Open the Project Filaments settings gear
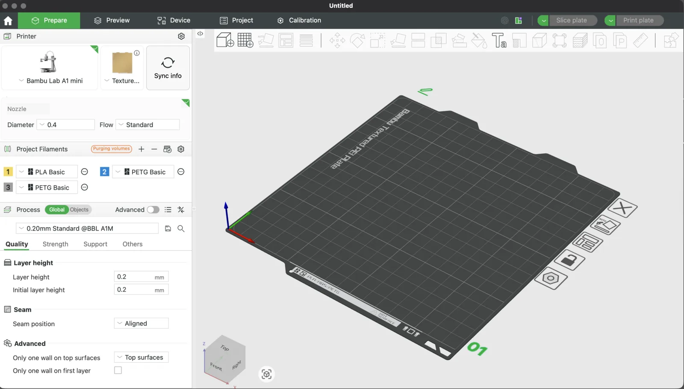 pos(181,149)
